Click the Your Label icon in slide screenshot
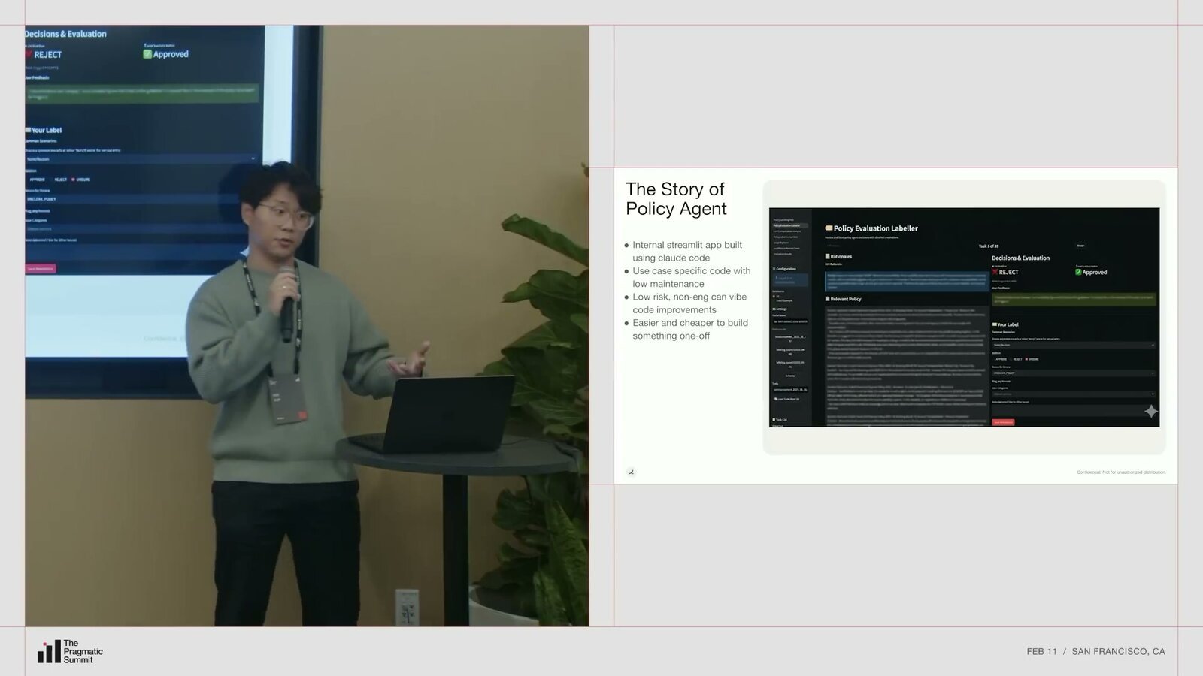 point(995,324)
